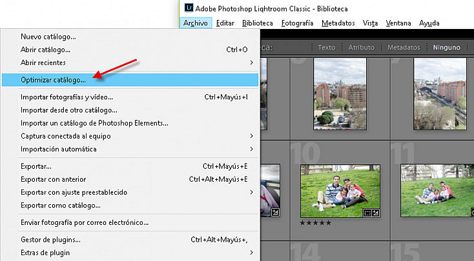Screen dimensions: 474x261
Task: Open the Biblioteca menu
Action: click(x=258, y=23)
